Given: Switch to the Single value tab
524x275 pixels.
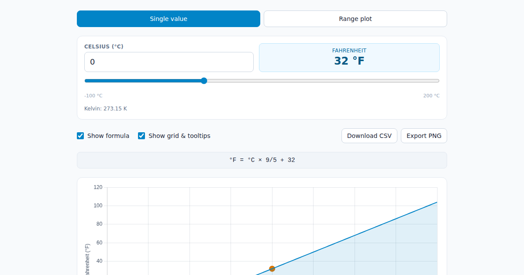Looking at the screenshot, I should [x=169, y=19].
